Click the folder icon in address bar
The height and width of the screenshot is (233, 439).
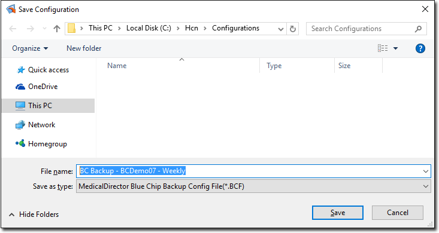pyautogui.click(x=72, y=29)
